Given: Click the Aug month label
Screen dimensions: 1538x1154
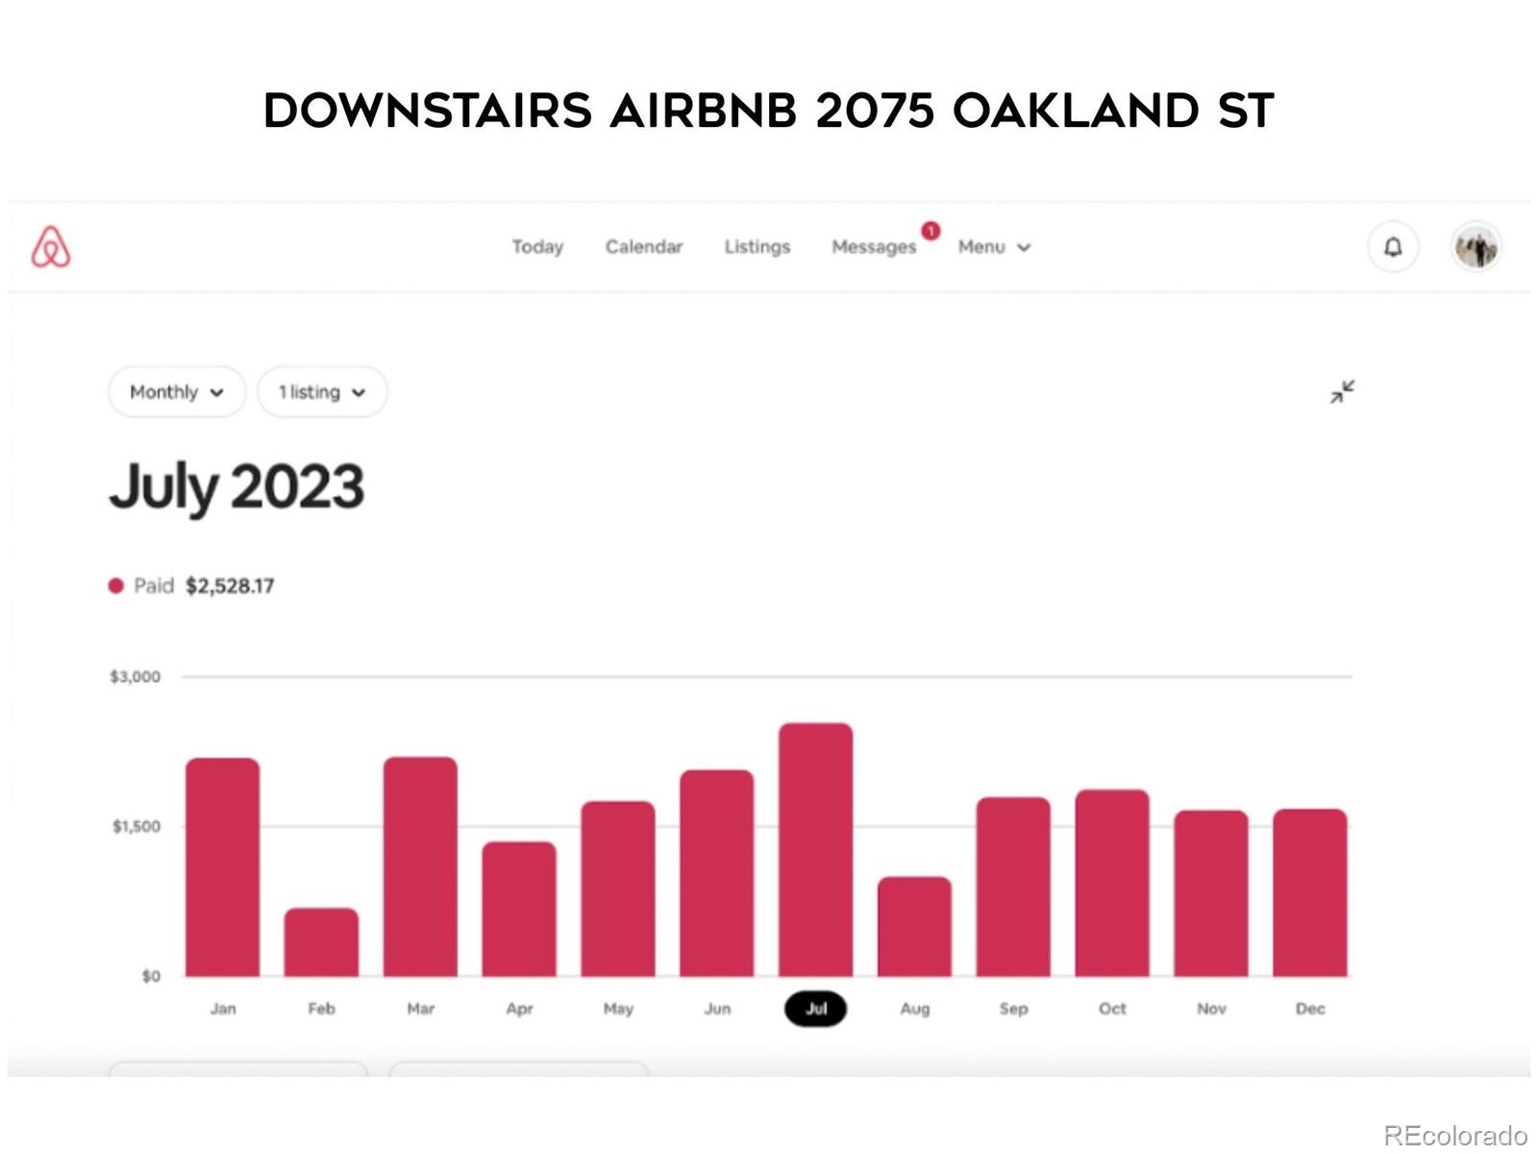Looking at the screenshot, I should point(915,1009).
